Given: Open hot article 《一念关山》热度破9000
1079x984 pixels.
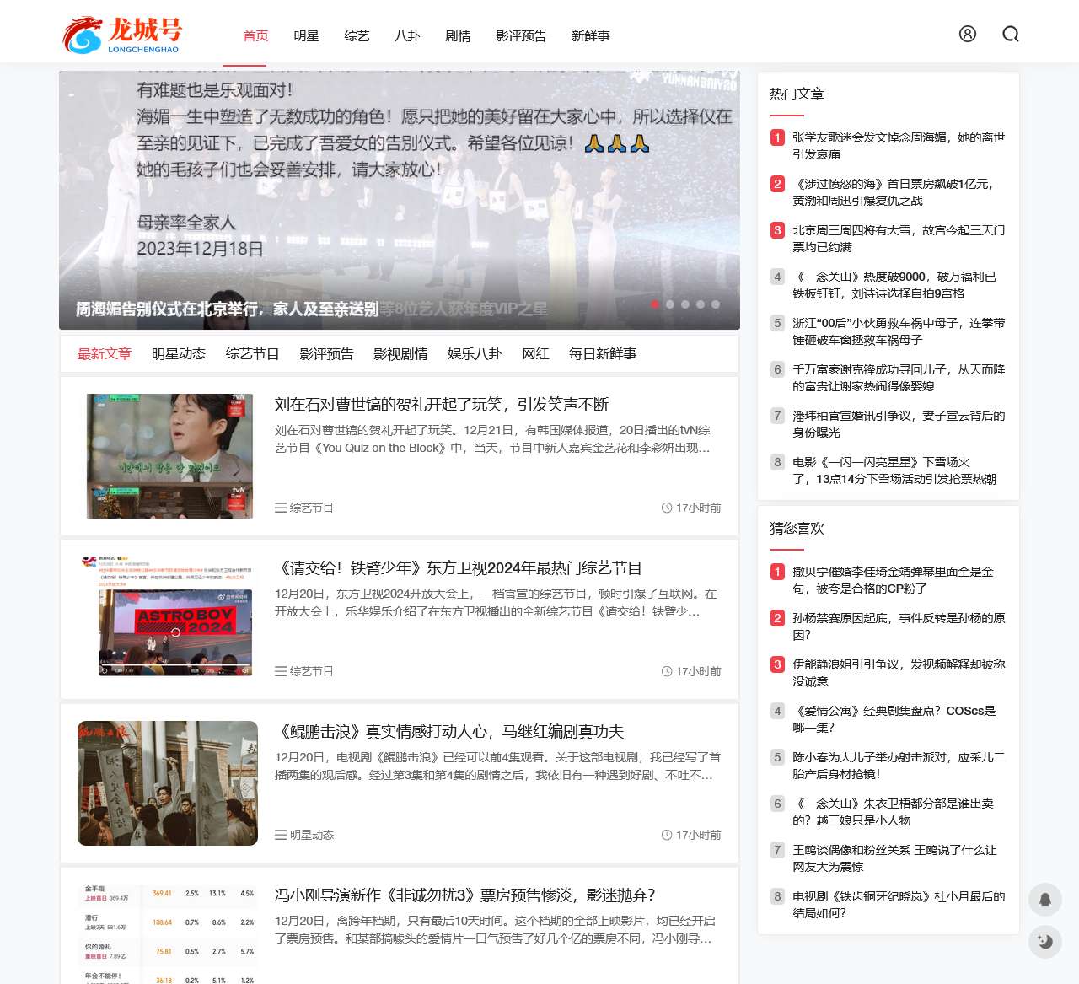Looking at the screenshot, I should (x=894, y=285).
